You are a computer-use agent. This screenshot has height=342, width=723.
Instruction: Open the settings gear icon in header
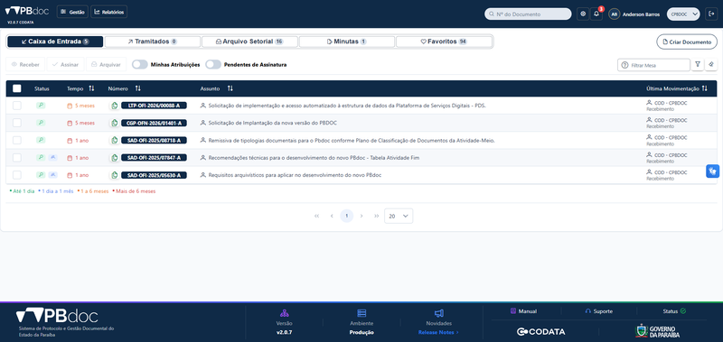583,14
